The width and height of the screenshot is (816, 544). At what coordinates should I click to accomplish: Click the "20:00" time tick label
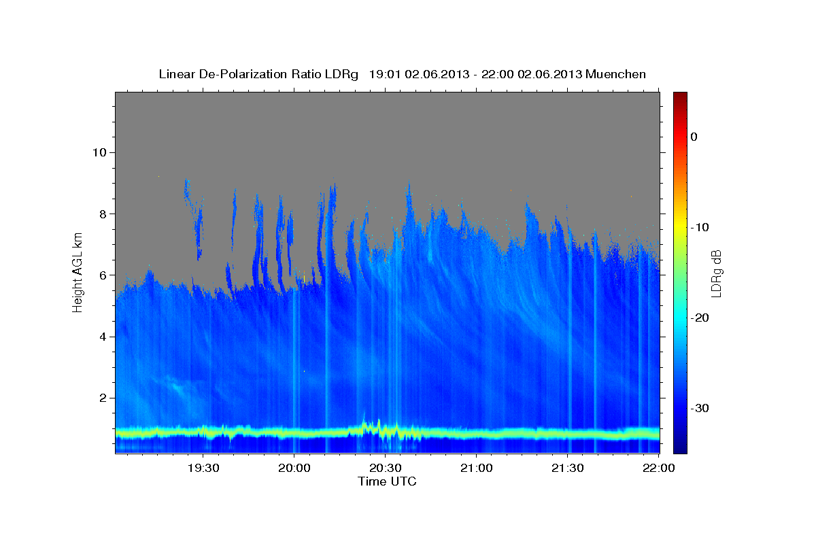(x=294, y=468)
